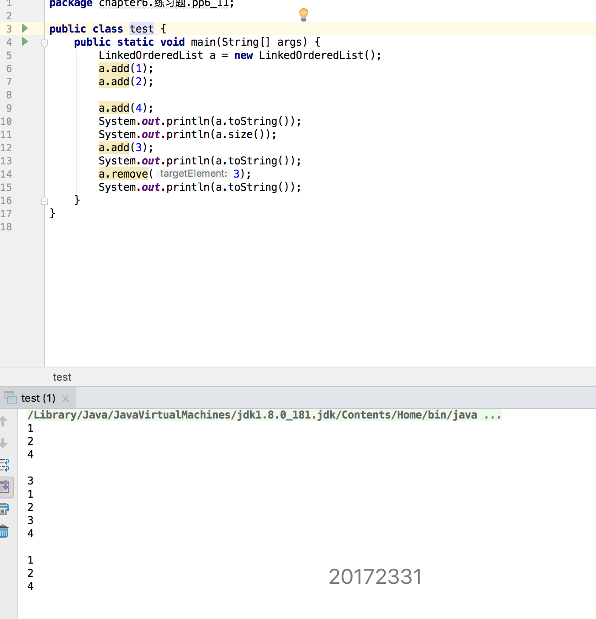This screenshot has height=619, width=596.
Task: Click LinkedOrderedList declaration on line 5
Action: tap(240, 55)
